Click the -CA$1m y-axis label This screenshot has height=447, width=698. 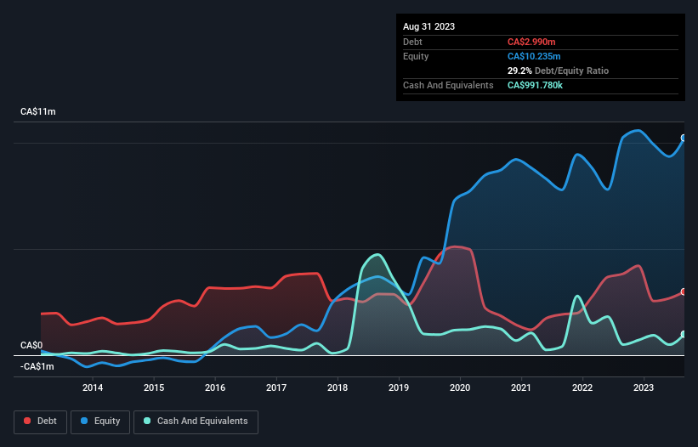coord(37,366)
